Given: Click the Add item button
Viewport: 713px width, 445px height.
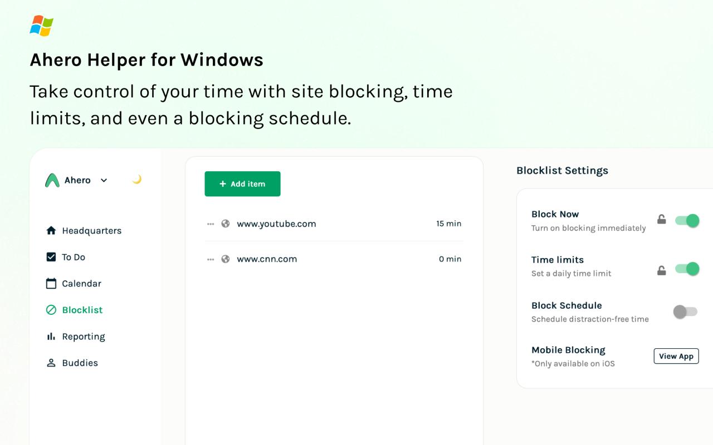Looking at the screenshot, I should 242,184.
